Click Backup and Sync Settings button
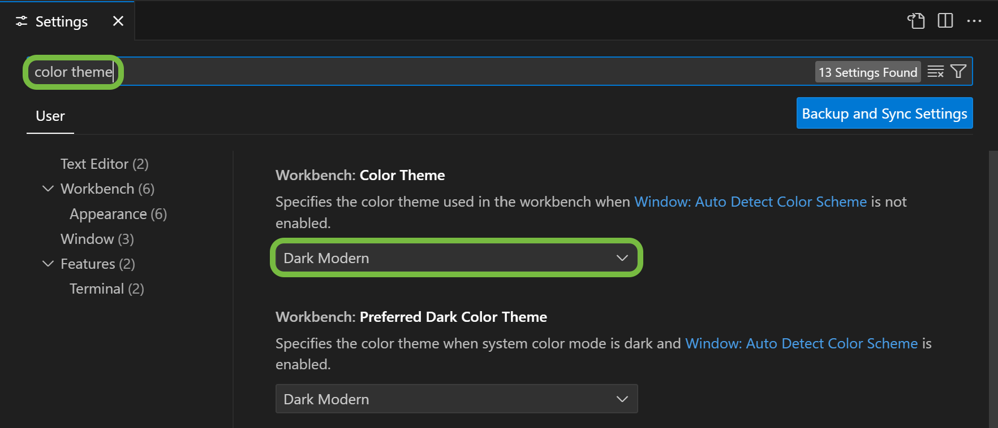Viewport: 998px width, 428px height. click(x=885, y=113)
